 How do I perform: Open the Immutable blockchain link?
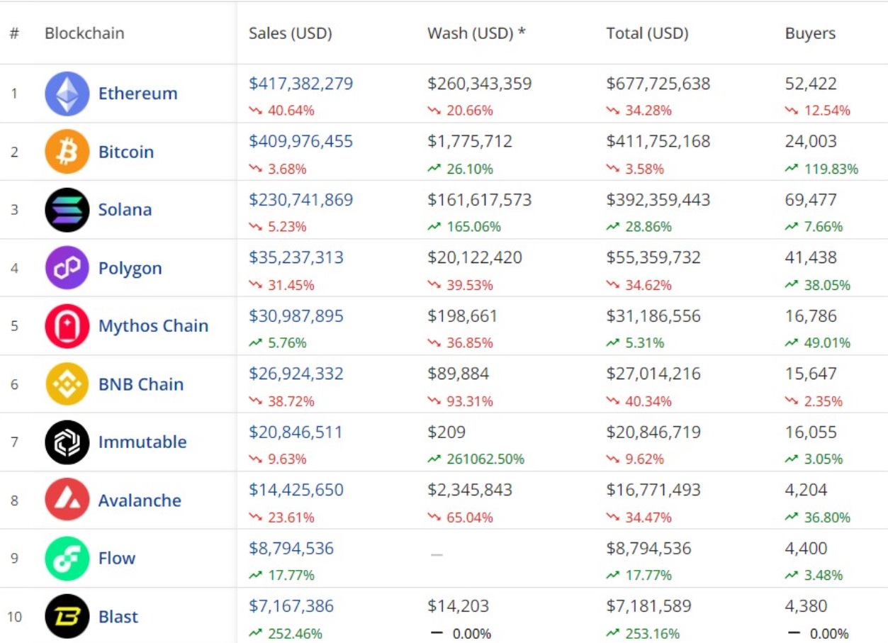142,442
